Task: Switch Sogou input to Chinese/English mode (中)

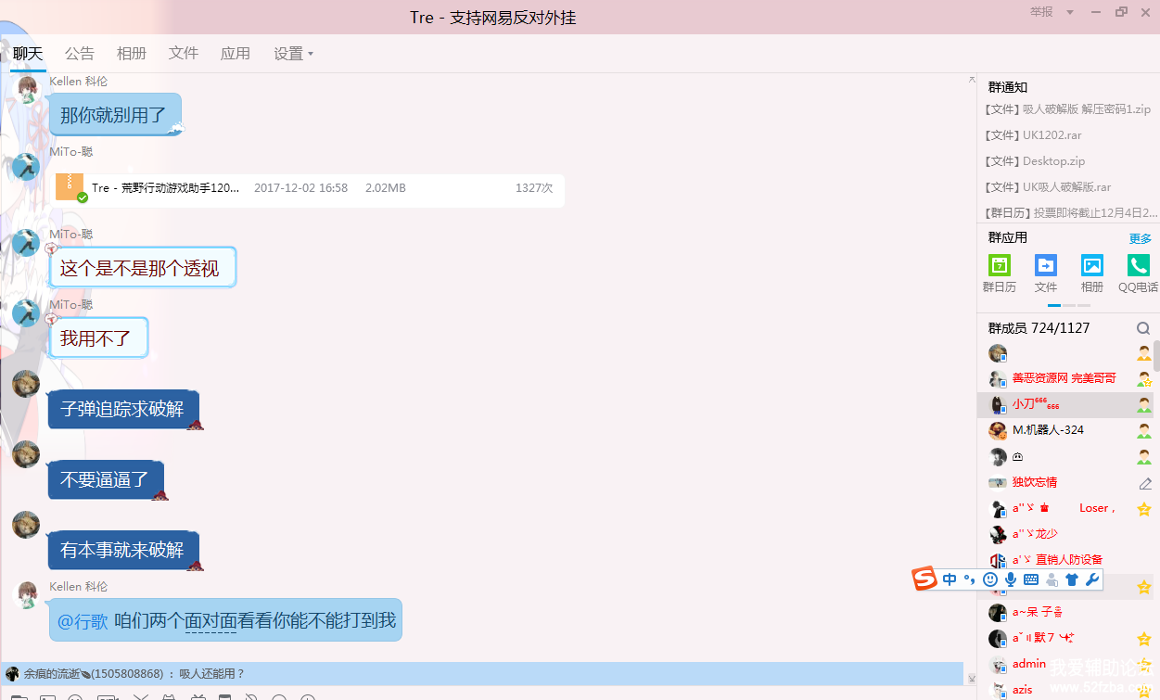Action: pyautogui.click(x=950, y=579)
